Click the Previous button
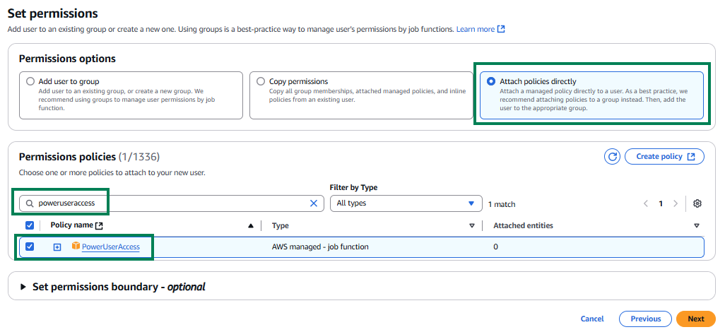The width and height of the screenshot is (725, 332). tap(645, 319)
